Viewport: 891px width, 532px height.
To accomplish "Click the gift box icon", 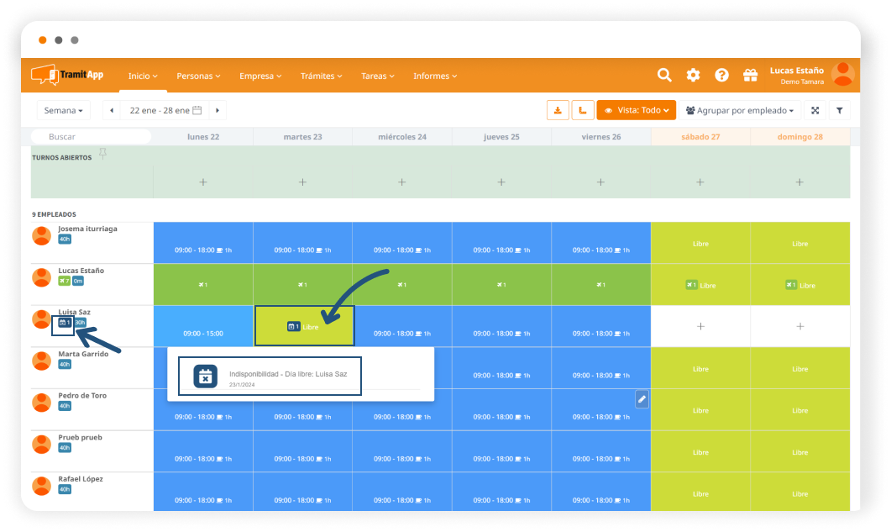I will [750, 75].
